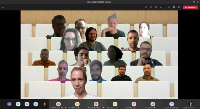The width and height of the screenshot is (200, 109).
Task: Open the share content tray
Action: coord(179,7)
